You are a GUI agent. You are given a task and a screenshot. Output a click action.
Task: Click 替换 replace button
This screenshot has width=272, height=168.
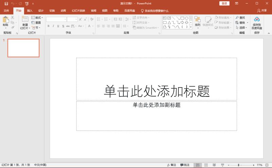(240, 22)
